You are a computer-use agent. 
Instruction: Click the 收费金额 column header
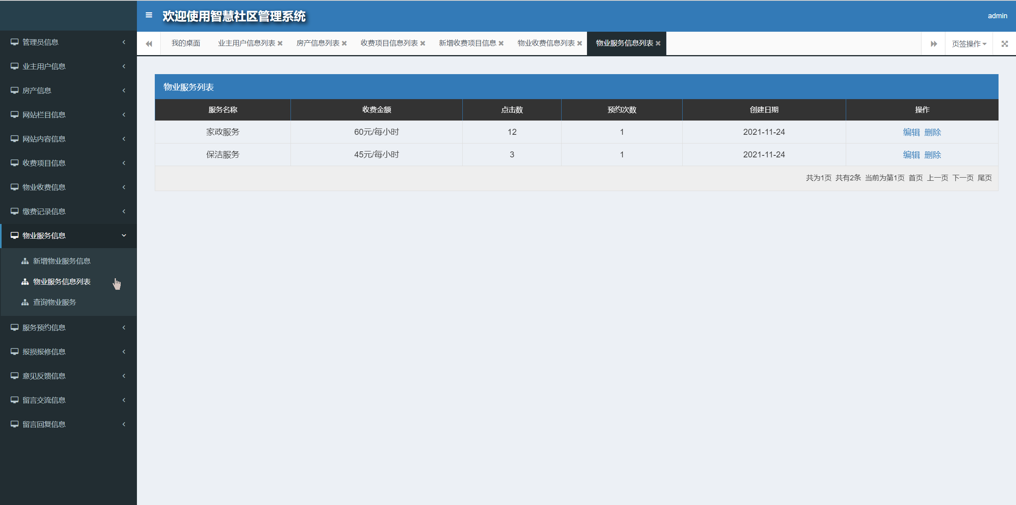(x=377, y=110)
